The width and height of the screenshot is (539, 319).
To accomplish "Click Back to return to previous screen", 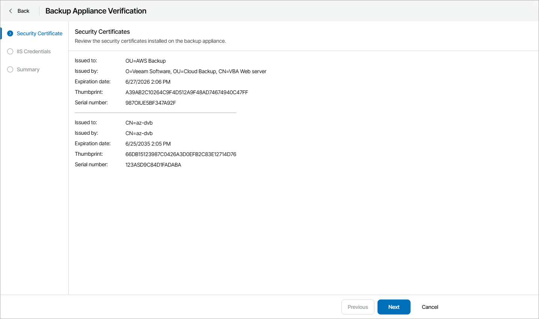I will point(21,11).
